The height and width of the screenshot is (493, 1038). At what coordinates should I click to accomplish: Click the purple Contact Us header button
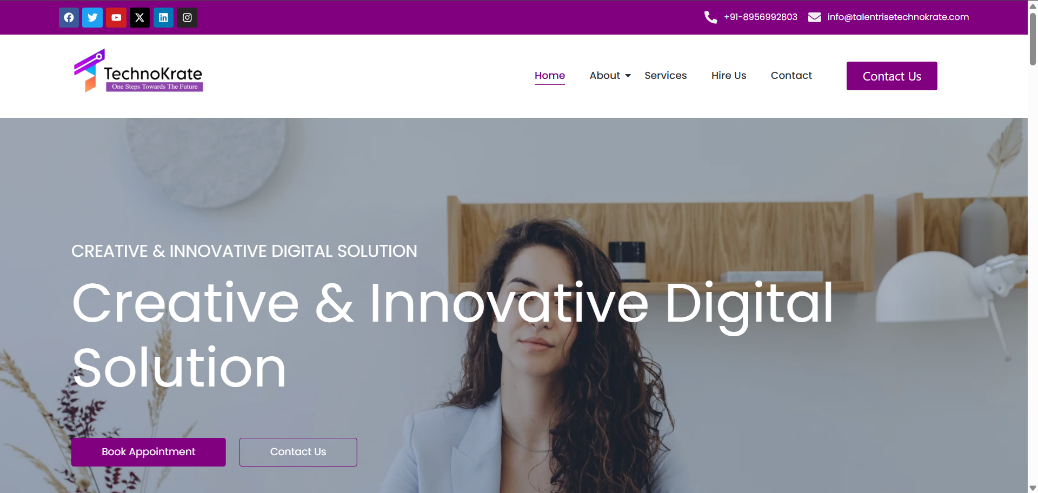coord(891,76)
